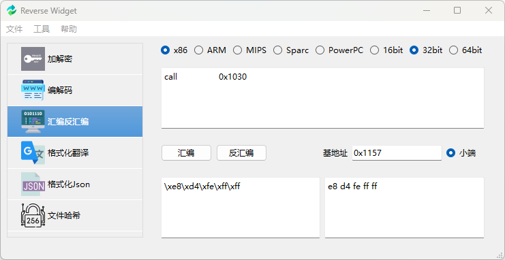Toggle the 小端 little-endian radio
The image size is (505, 260).
coord(450,153)
